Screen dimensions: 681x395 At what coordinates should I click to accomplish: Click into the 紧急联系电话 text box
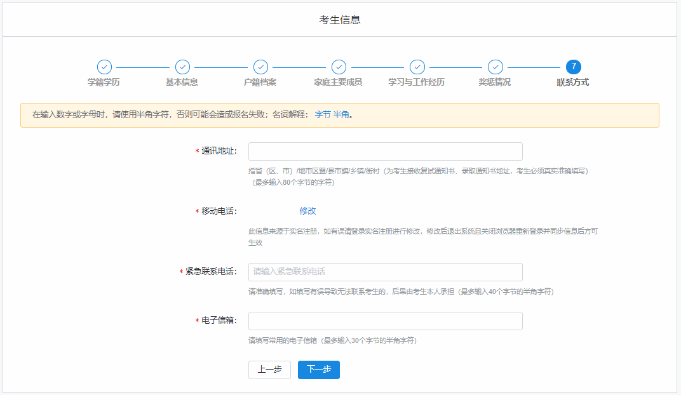(385, 272)
